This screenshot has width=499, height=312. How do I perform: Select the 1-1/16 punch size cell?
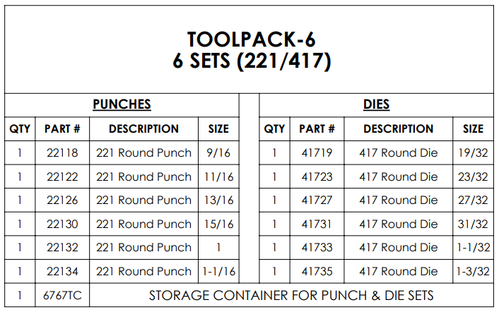click(218, 271)
